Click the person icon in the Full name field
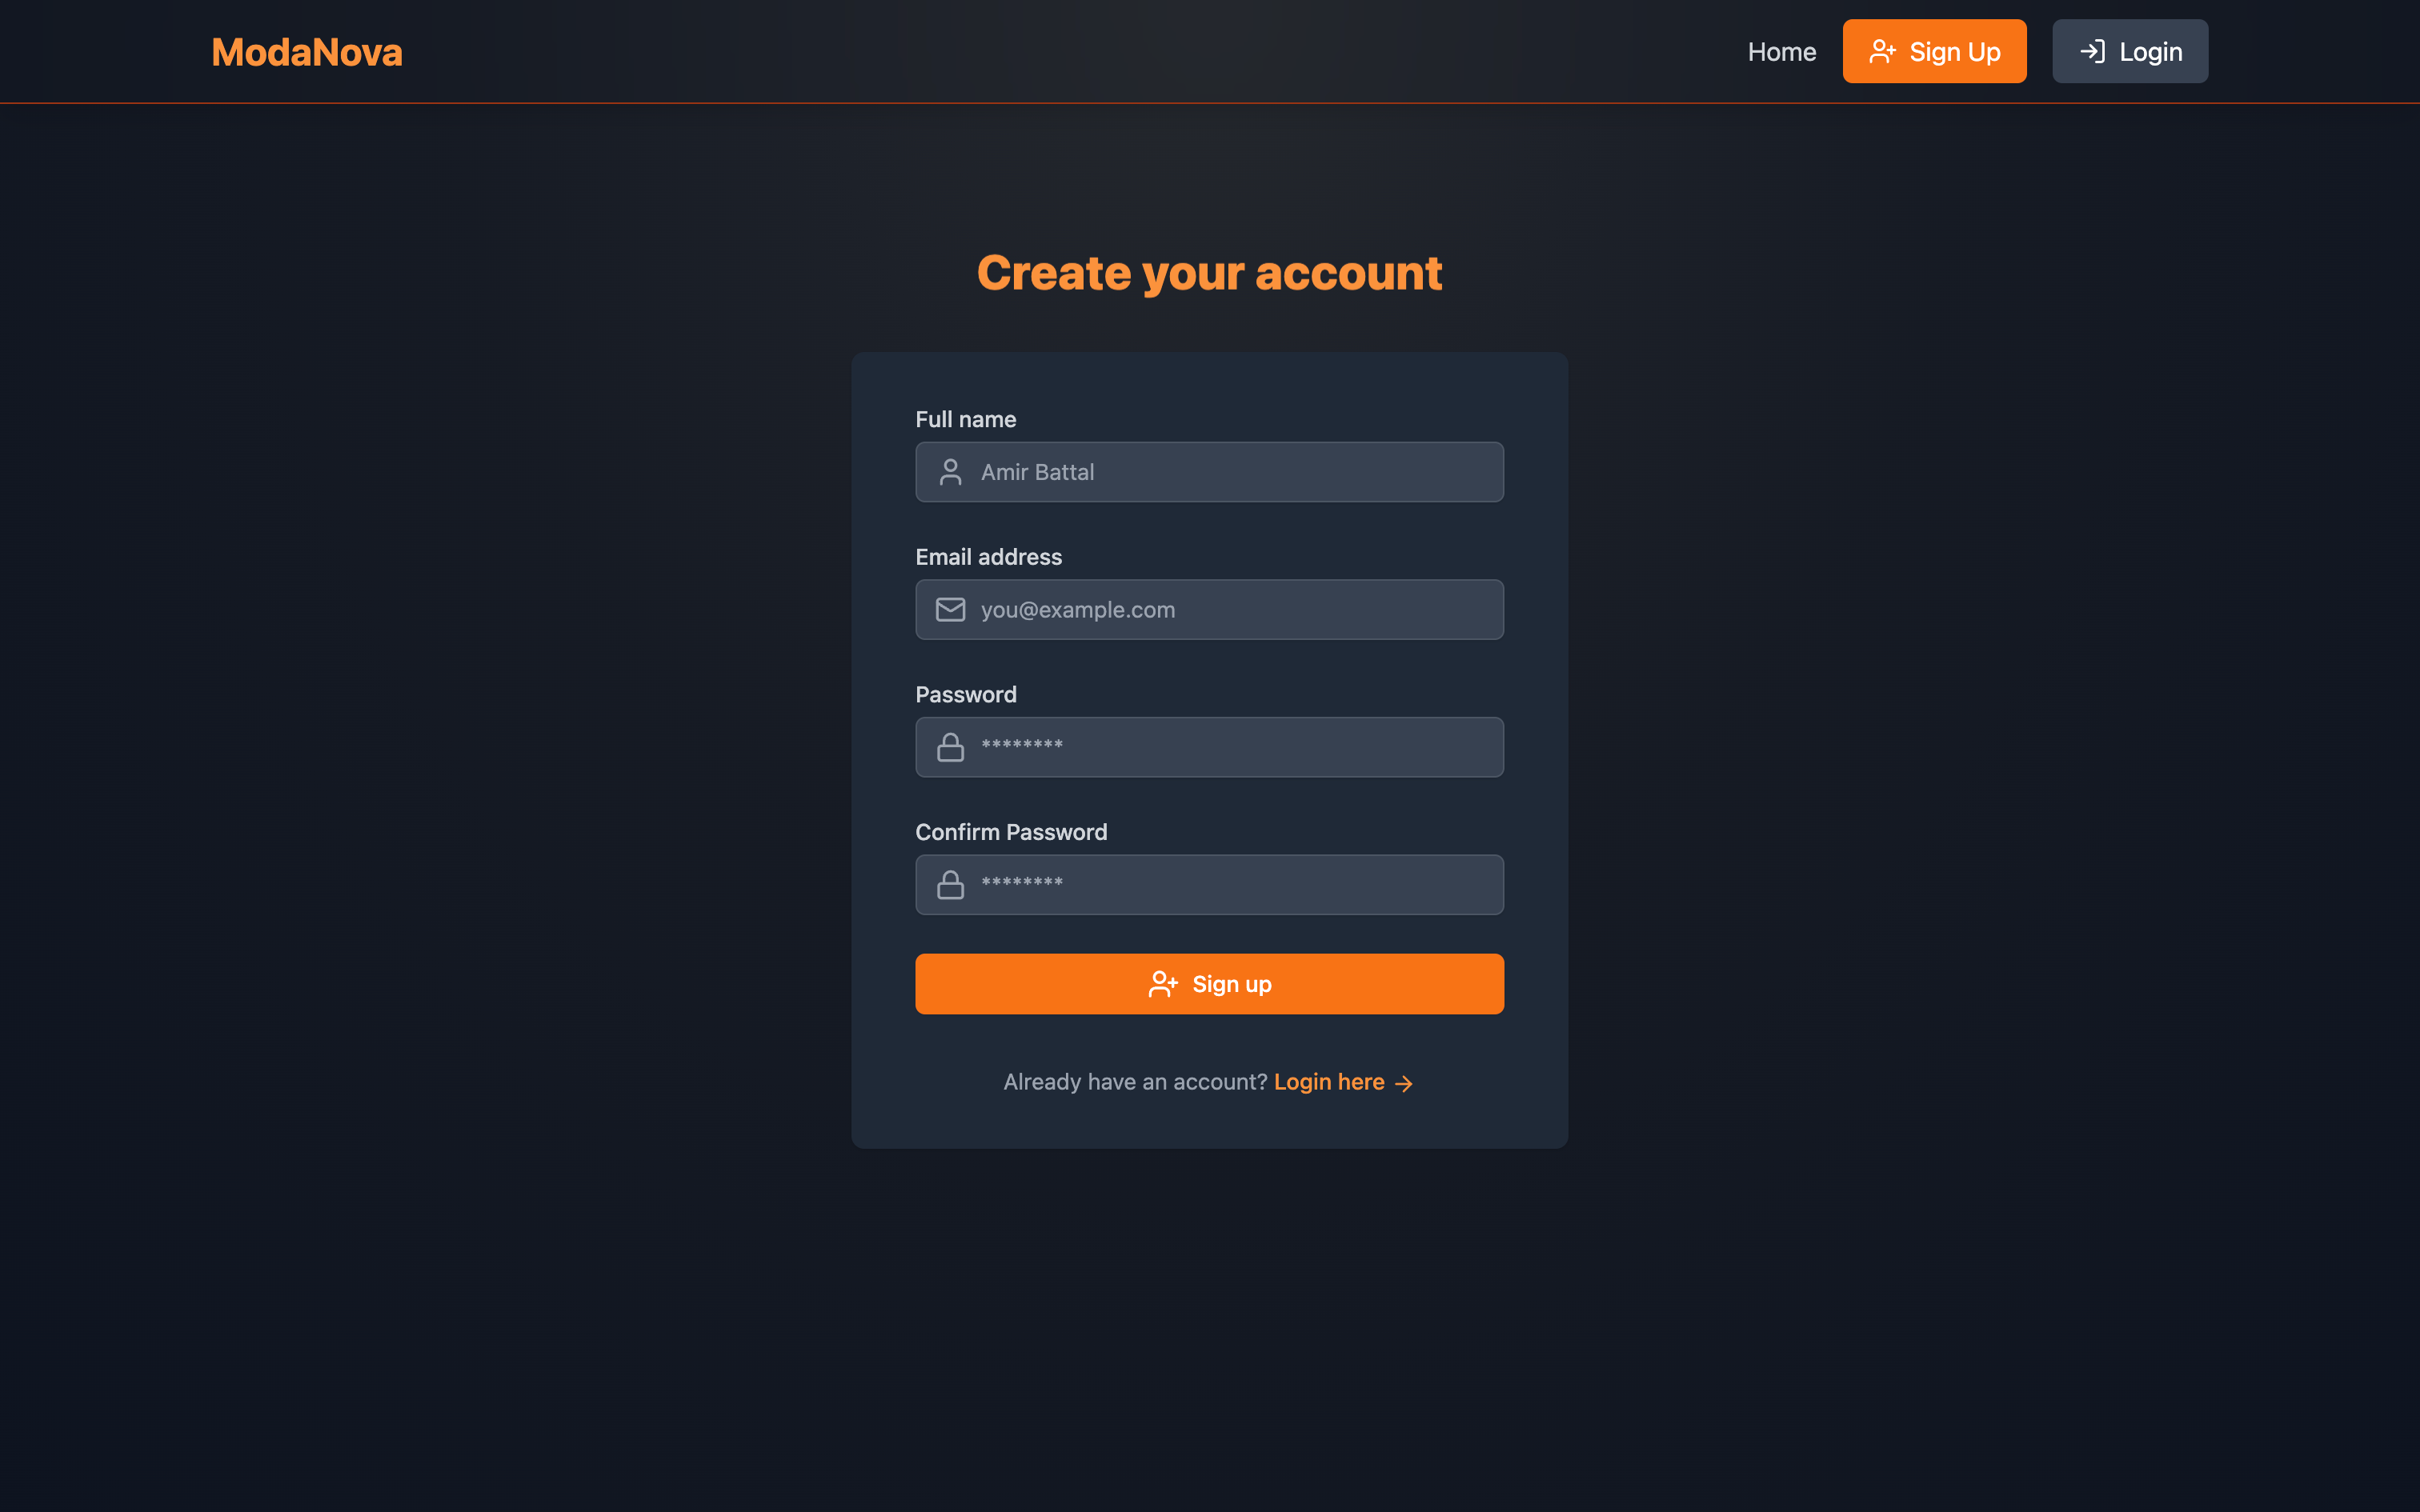Image resolution: width=2420 pixels, height=1512 pixels. click(950, 472)
